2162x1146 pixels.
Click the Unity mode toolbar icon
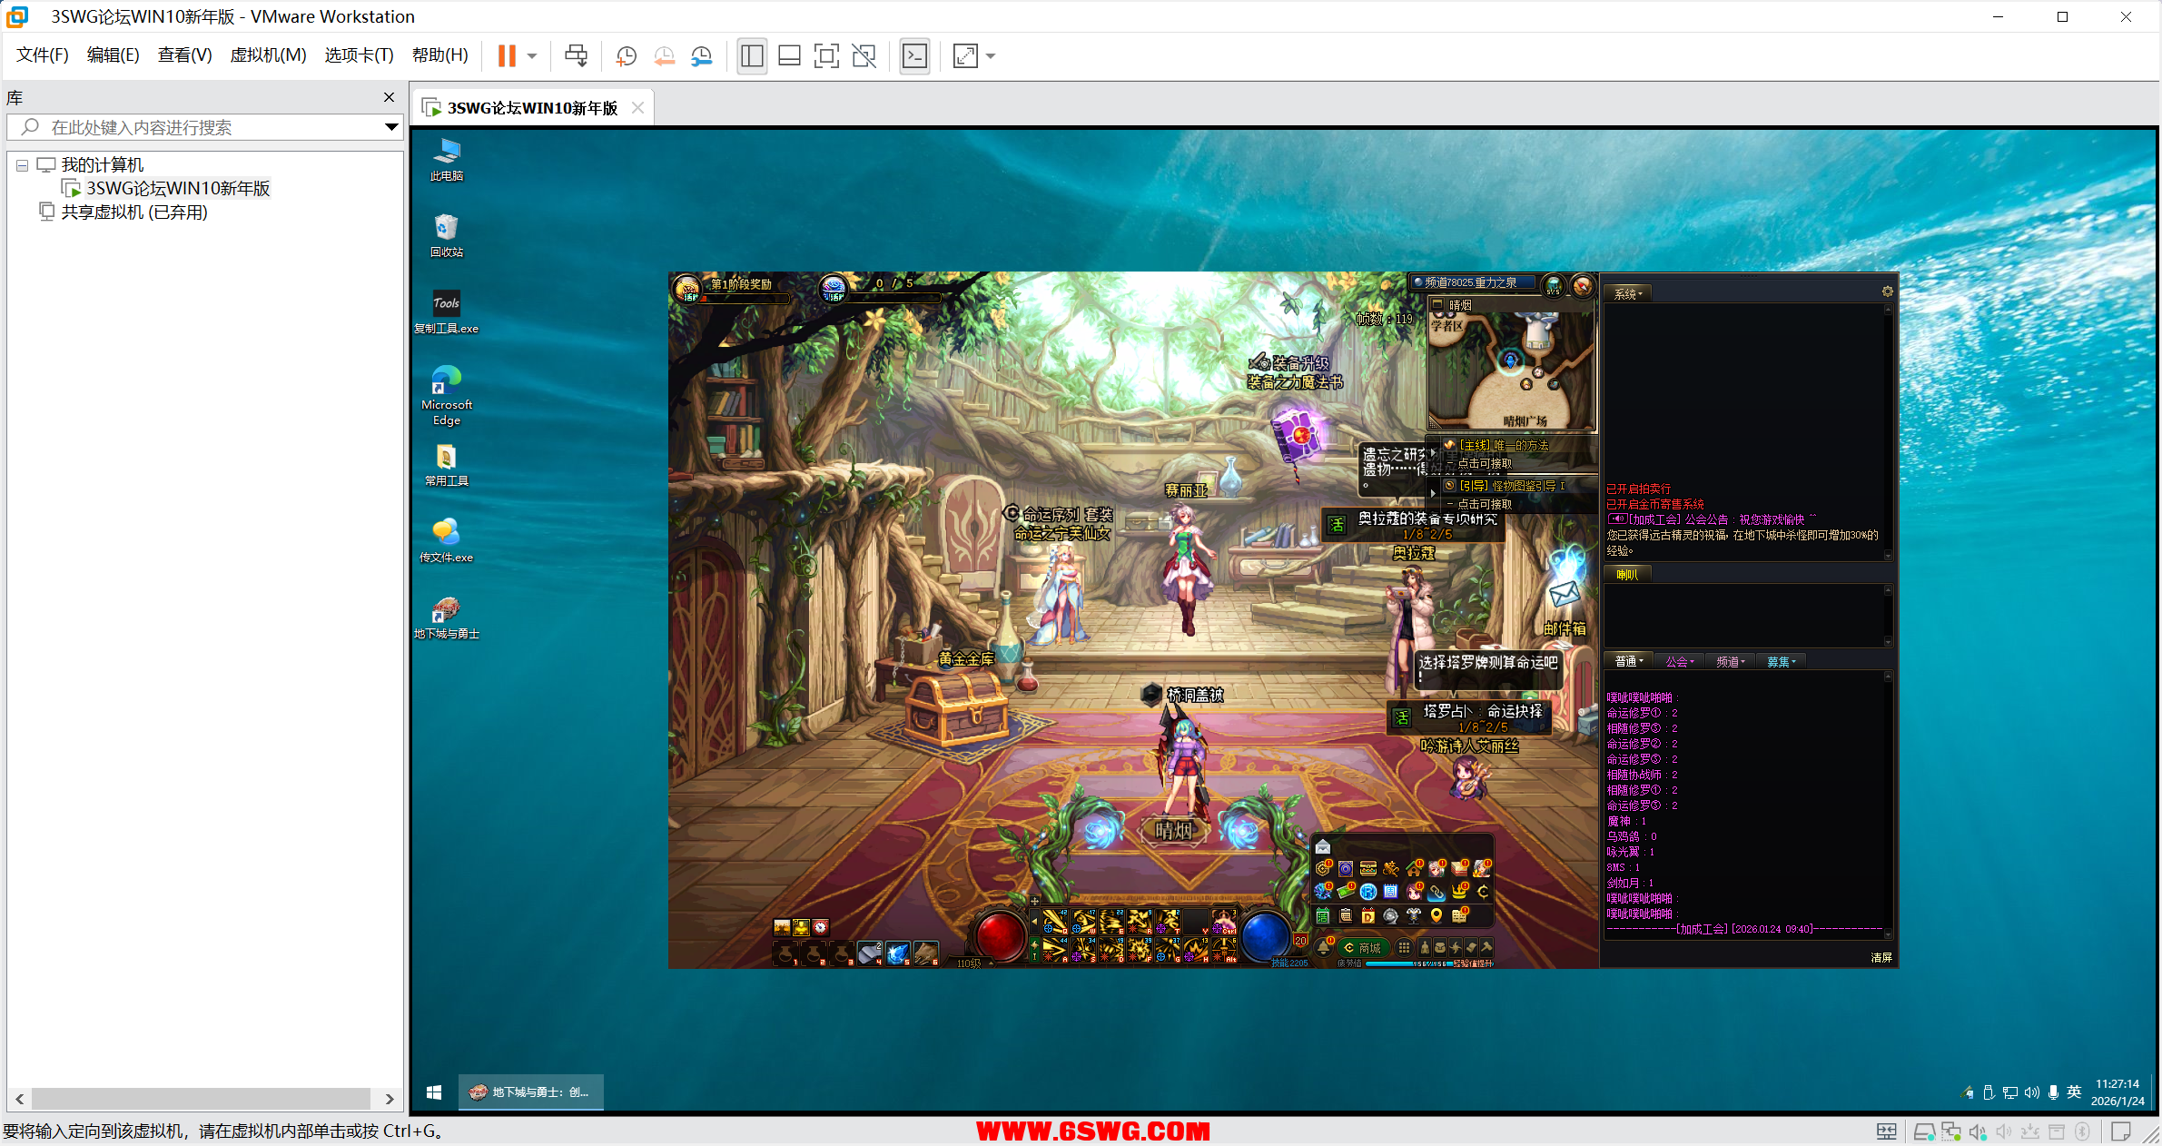pyautogui.click(x=864, y=56)
